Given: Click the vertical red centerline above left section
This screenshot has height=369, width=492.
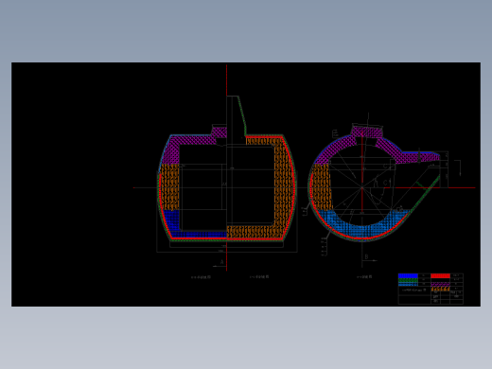Looking at the screenshot, I should point(226,80).
